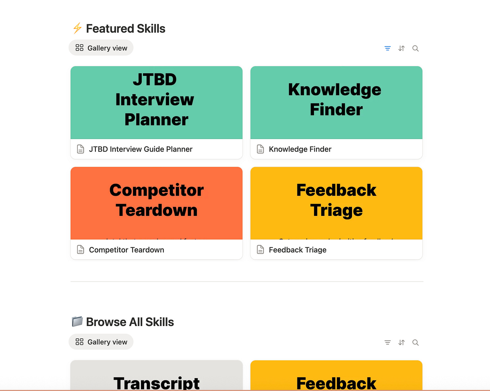Click Featured Skills heading

pyautogui.click(x=126, y=29)
